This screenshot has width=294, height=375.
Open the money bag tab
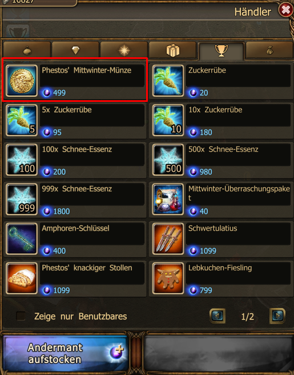269,50
